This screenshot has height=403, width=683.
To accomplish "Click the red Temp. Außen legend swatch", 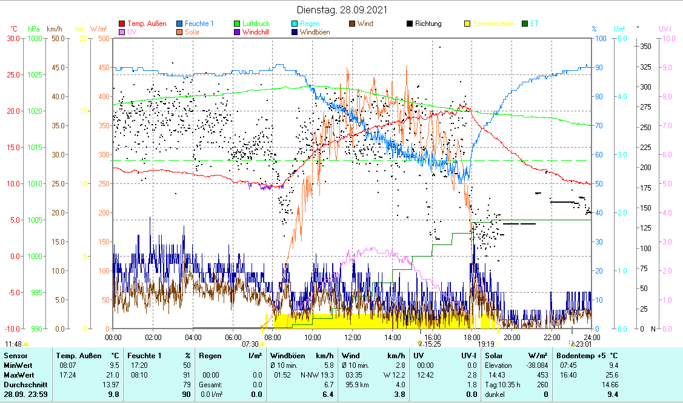I will pos(122,24).
